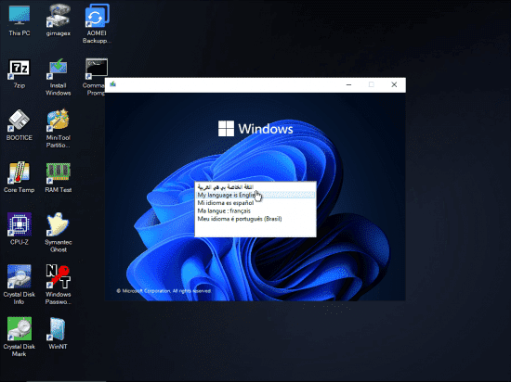Viewport: 511px width, 382px height.
Task: Launch the Crystal Disk Info icon
Action: pyautogui.click(x=20, y=285)
